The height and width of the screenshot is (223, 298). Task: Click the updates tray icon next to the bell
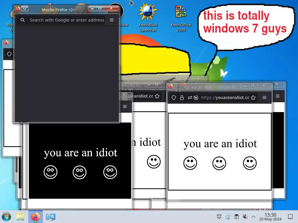(x=228, y=217)
